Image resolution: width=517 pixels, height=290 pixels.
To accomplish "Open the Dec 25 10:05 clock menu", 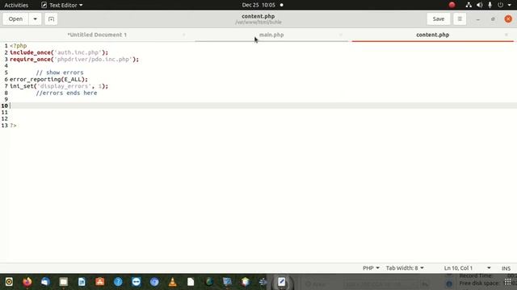I will (258, 5).
